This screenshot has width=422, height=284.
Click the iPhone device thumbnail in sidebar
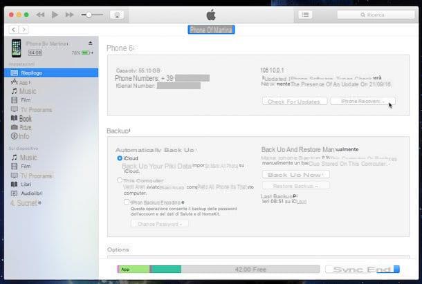pyautogui.click(x=16, y=48)
